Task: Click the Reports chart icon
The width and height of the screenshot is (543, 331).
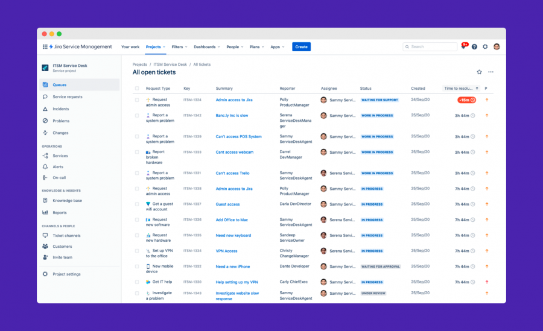Action: tap(45, 212)
